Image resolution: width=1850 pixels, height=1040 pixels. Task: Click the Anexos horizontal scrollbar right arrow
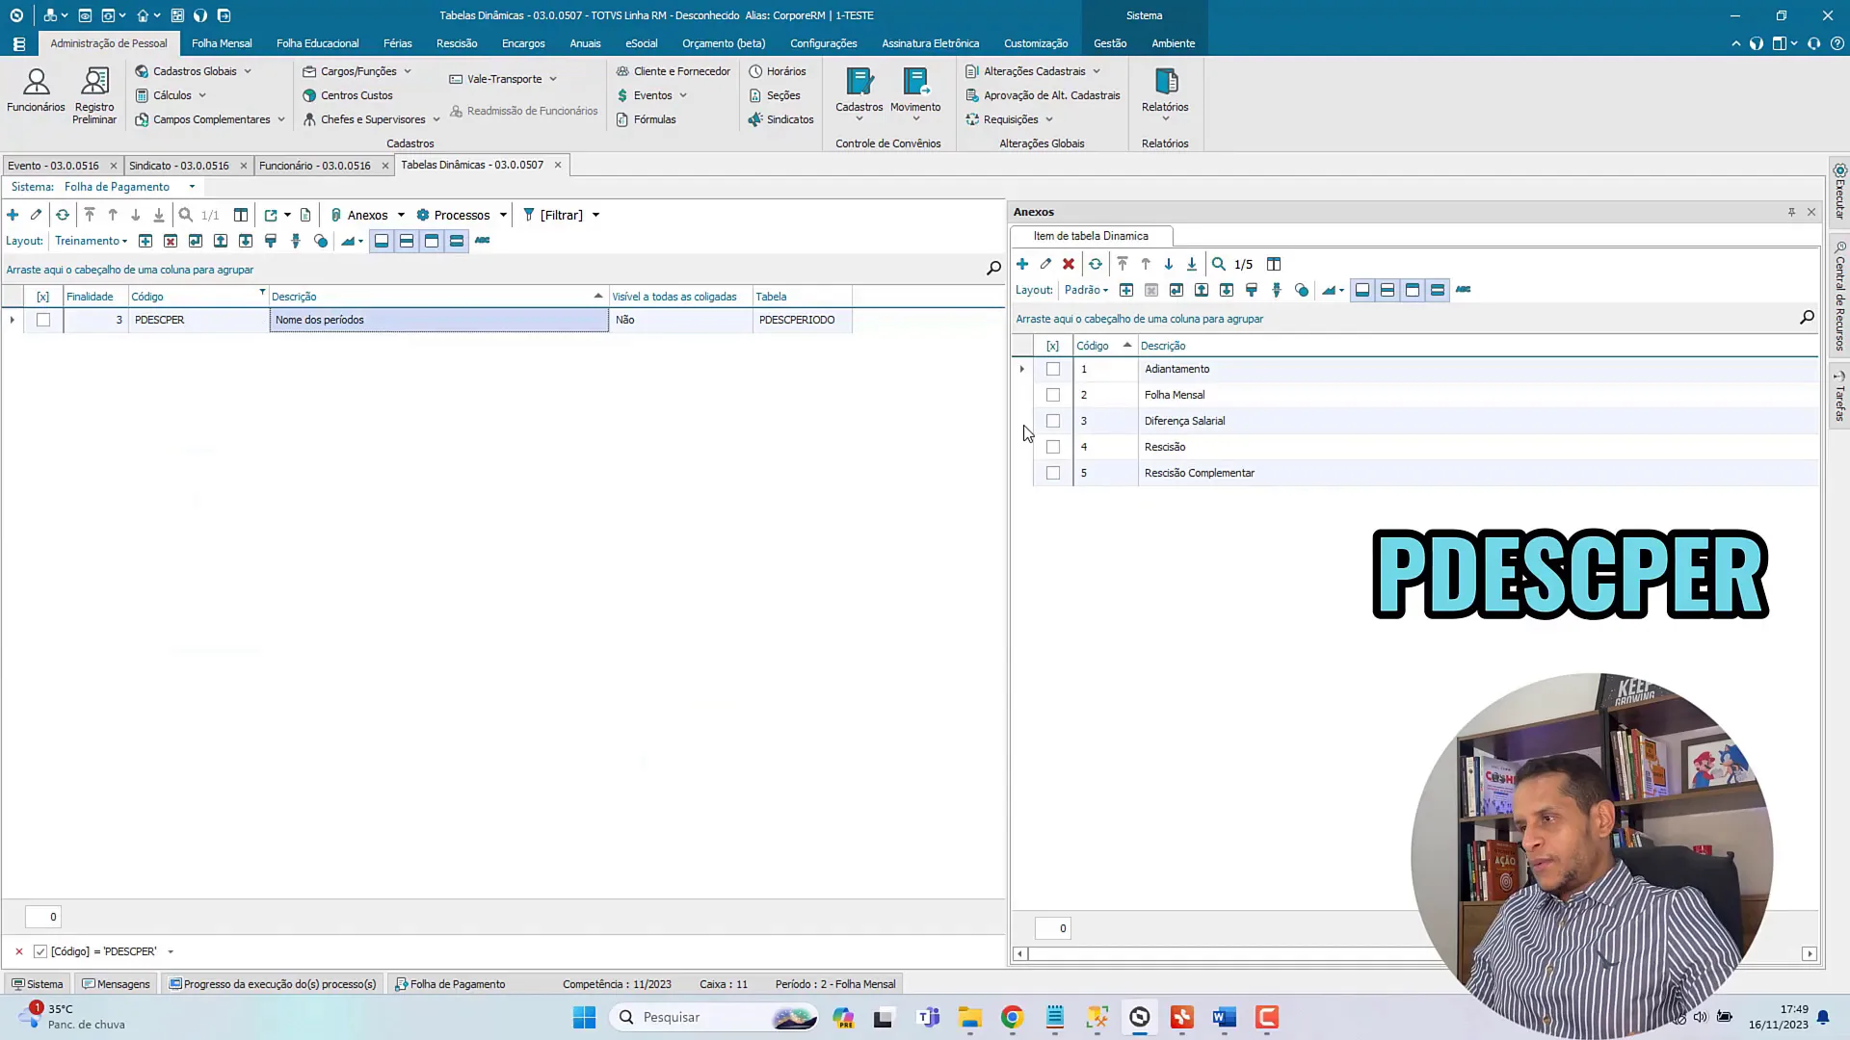[1809, 953]
